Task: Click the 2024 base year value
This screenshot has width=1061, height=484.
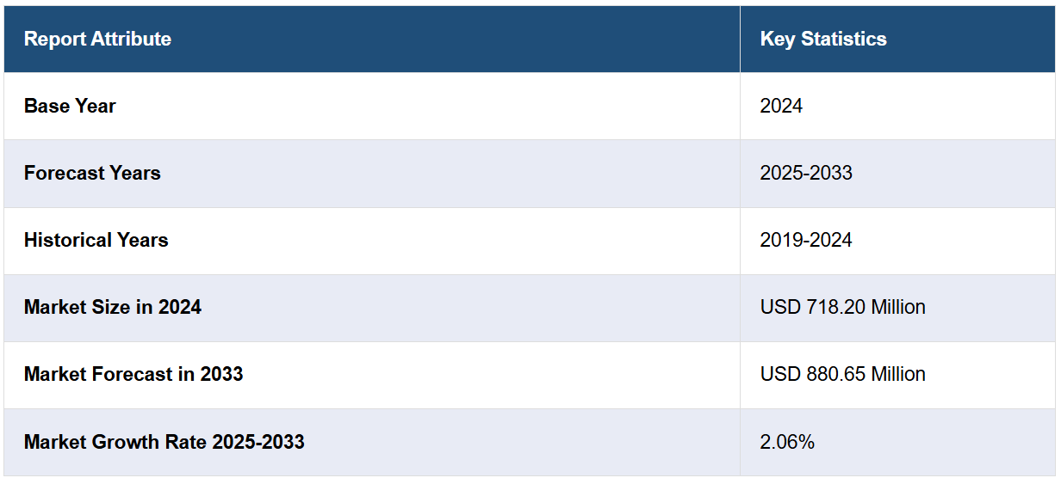Action: click(x=780, y=106)
